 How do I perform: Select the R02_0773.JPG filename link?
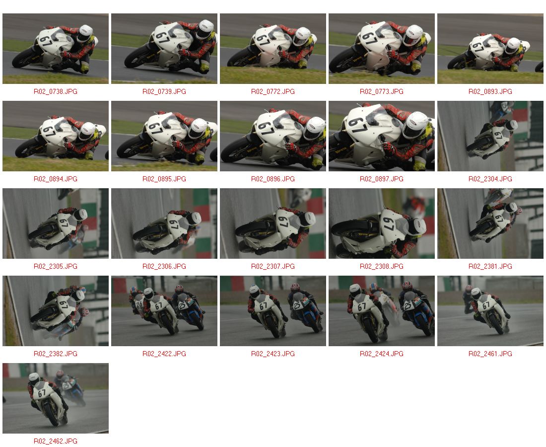[381, 91]
